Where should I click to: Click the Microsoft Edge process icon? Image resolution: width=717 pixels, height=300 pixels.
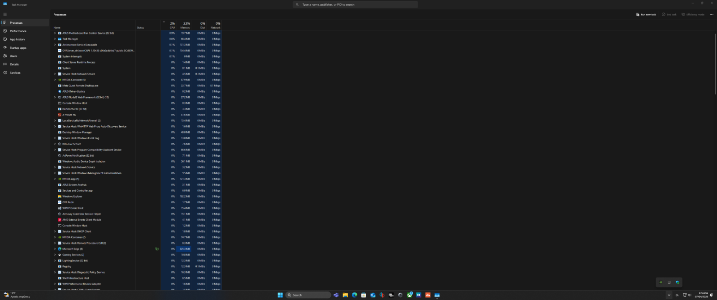[60, 249]
